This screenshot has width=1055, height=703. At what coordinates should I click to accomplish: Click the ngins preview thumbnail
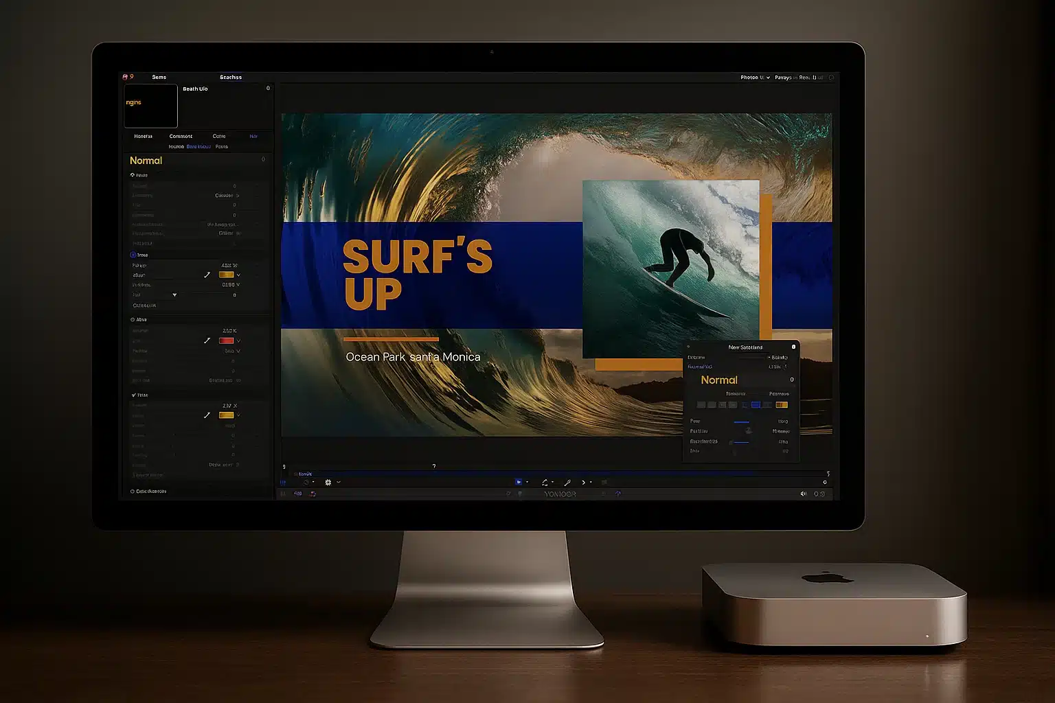click(150, 106)
